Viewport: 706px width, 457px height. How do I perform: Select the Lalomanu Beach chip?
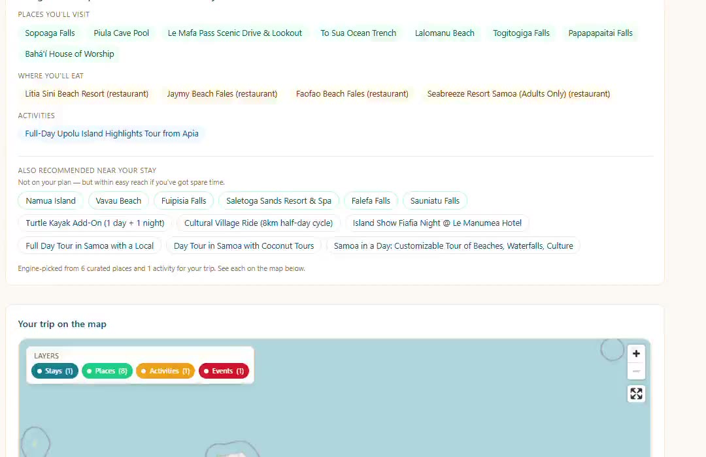(x=445, y=33)
